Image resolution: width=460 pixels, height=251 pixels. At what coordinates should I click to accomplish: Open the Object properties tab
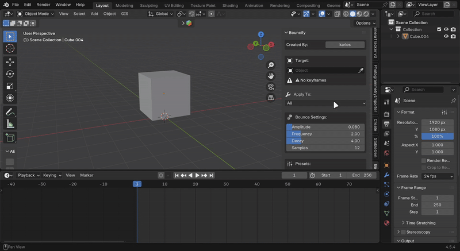click(386, 165)
